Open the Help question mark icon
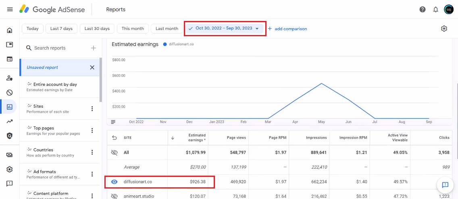Screen dimensions: 458x199 point(423,9)
